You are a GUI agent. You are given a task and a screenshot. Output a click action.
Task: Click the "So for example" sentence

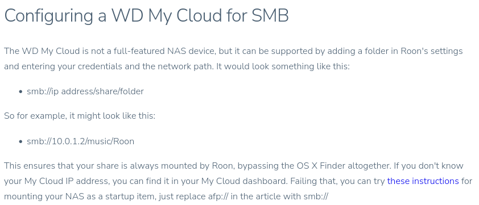pyautogui.click(x=80, y=116)
